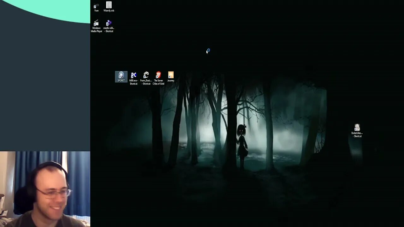This screenshot has width=404, height=227.
Task: Select the EnderLilies shortcut icon
Action: click(357, 131)
